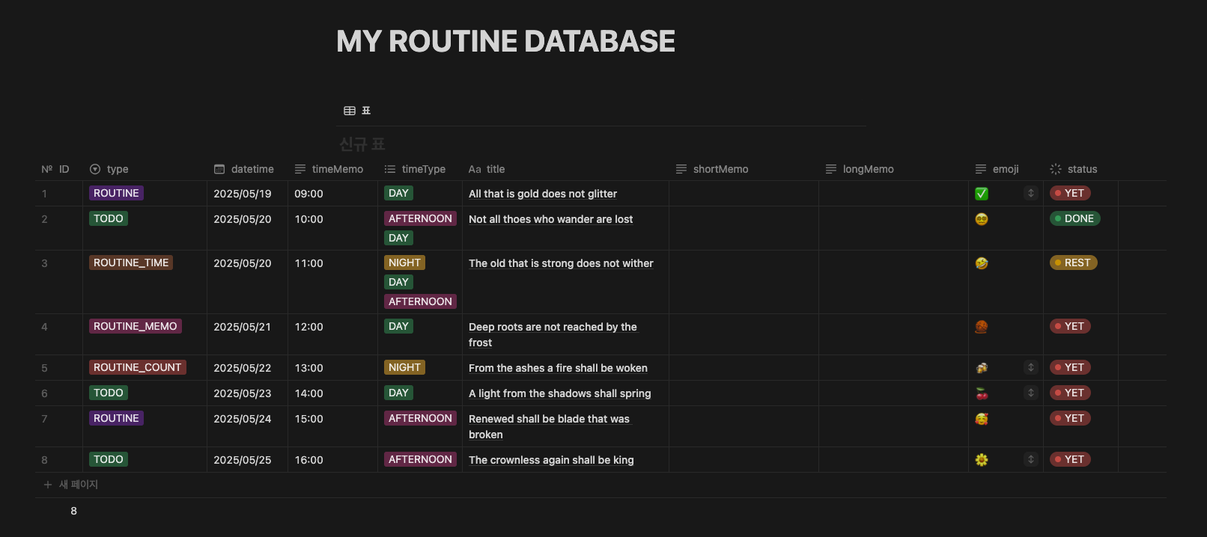Open the YET status in the Deep roots row
1207x537 pixels.
pos(1070,326)
